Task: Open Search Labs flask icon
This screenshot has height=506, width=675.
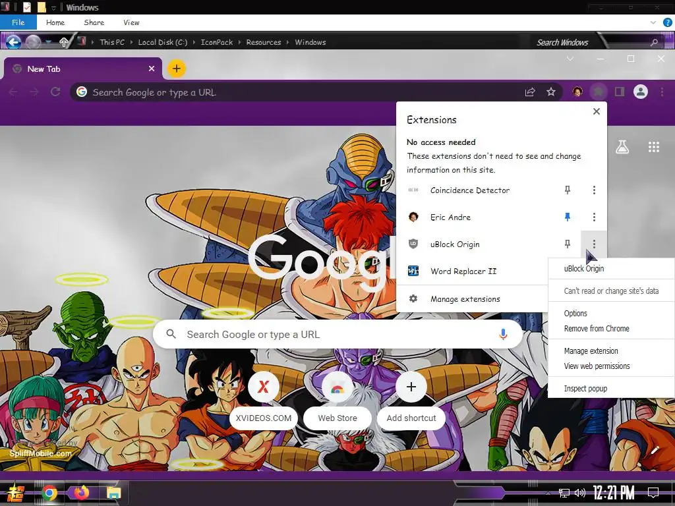Action: (622, 147)
